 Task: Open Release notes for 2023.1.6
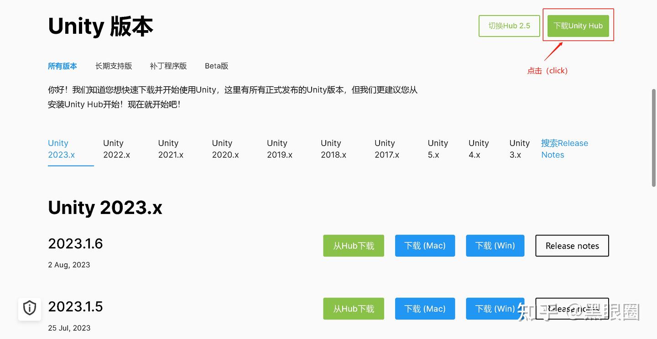tap(572, 245)
